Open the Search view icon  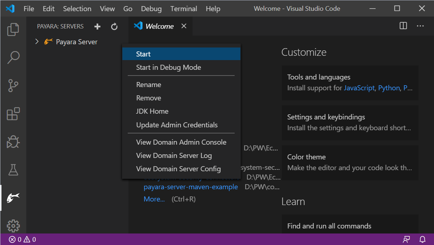(x=13, y=57)
